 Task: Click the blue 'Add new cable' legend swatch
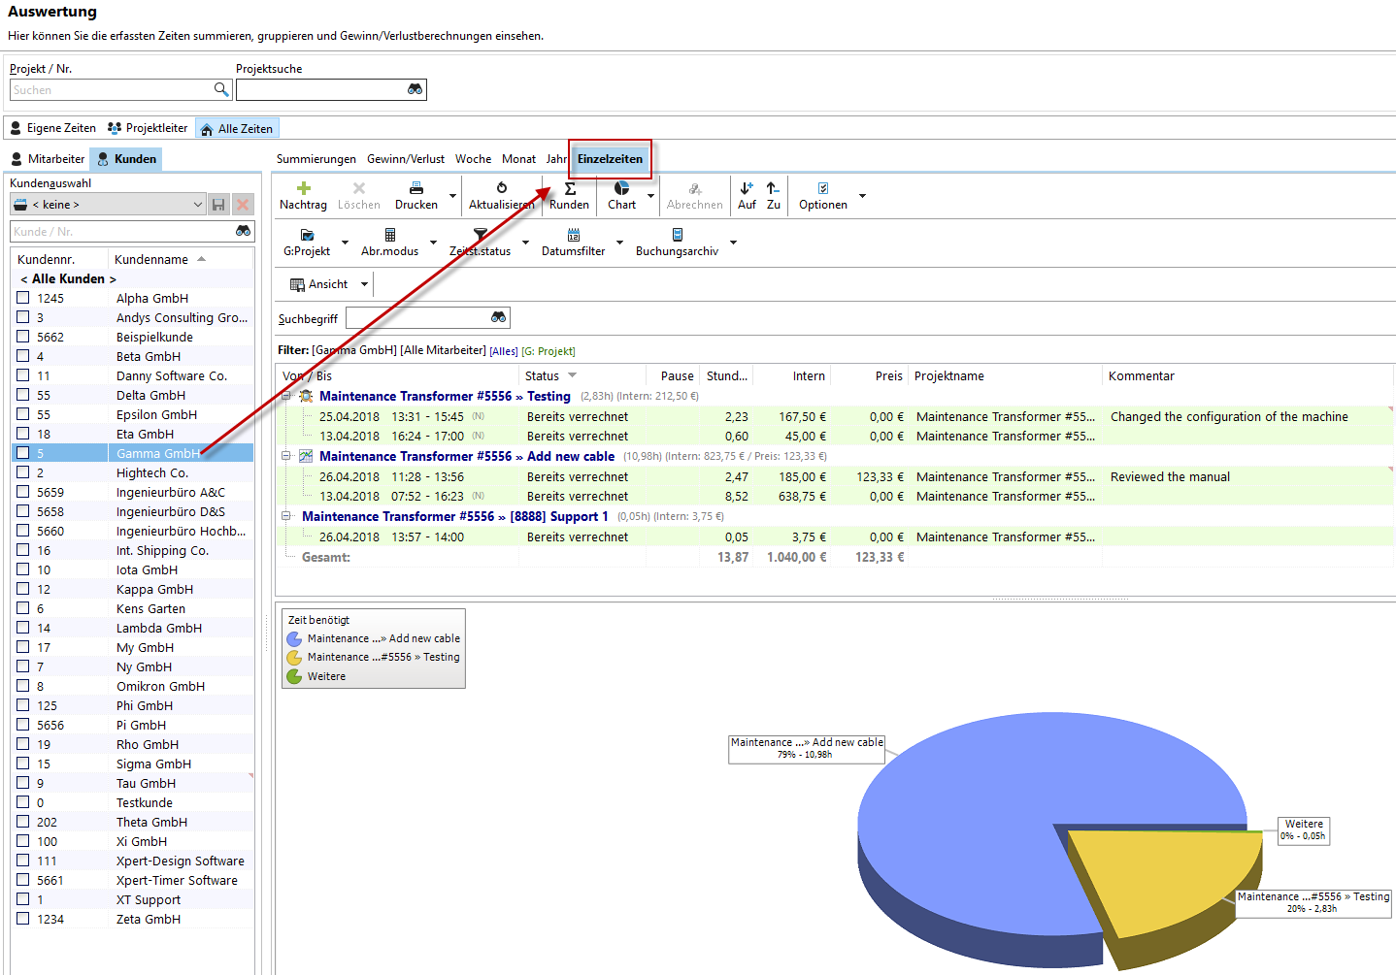click(294, 639)
